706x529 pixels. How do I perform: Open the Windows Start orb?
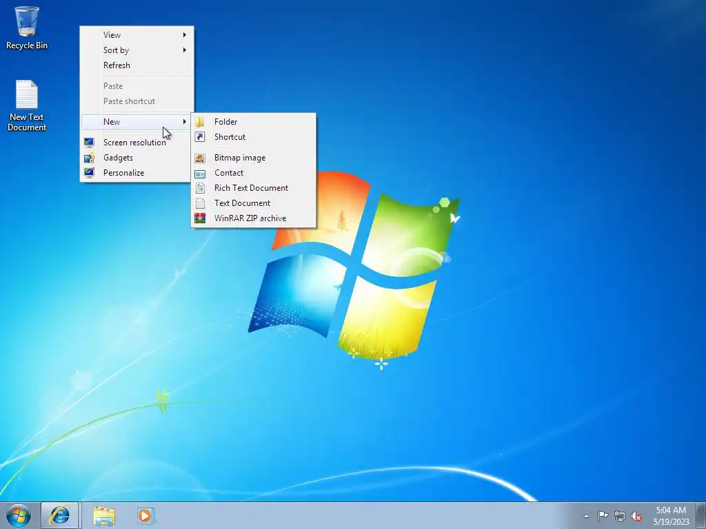(x=19, y=515)
